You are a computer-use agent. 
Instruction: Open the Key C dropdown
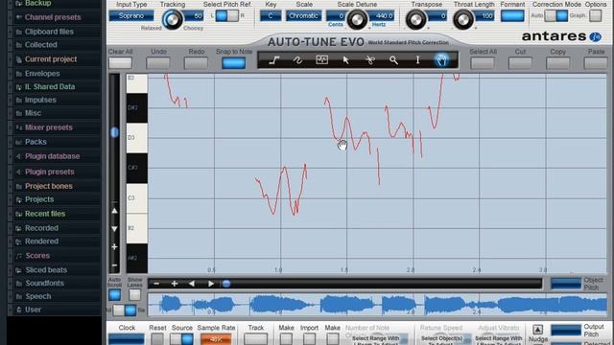[271, 16]
